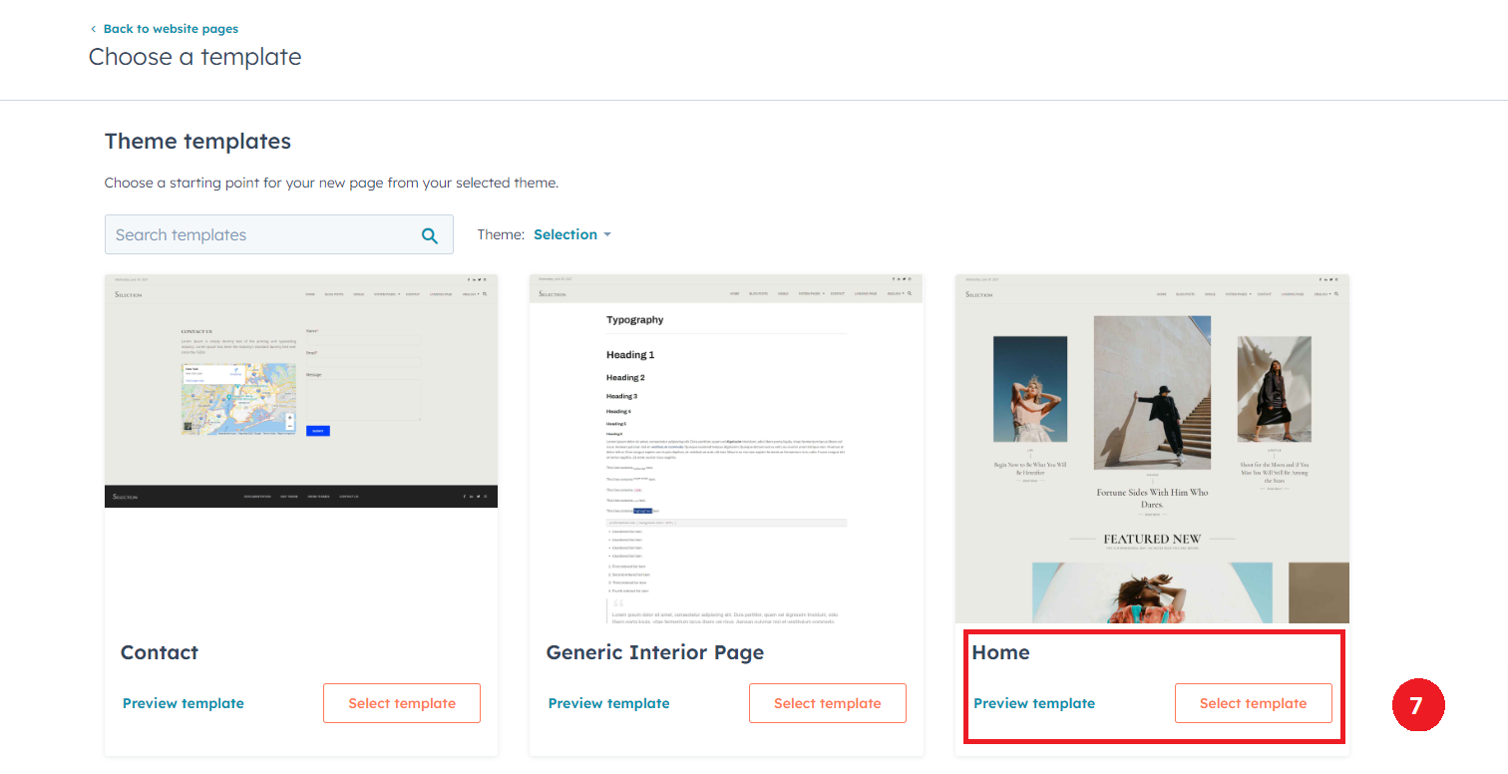Preview the Generic Interior Page template
This screenshot has width=1508, height=774.
pos(608,703)
